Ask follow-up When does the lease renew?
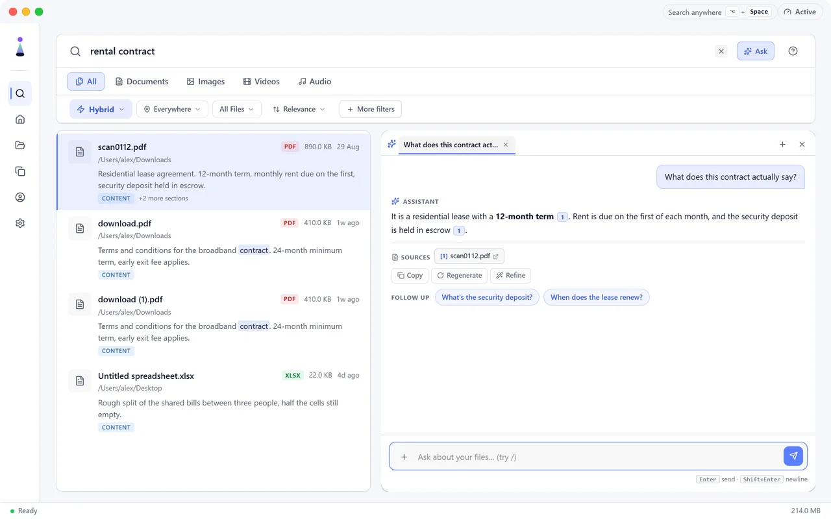Image resolution: width=831 pixels, height=519 pixels. [x=597, y=297]
